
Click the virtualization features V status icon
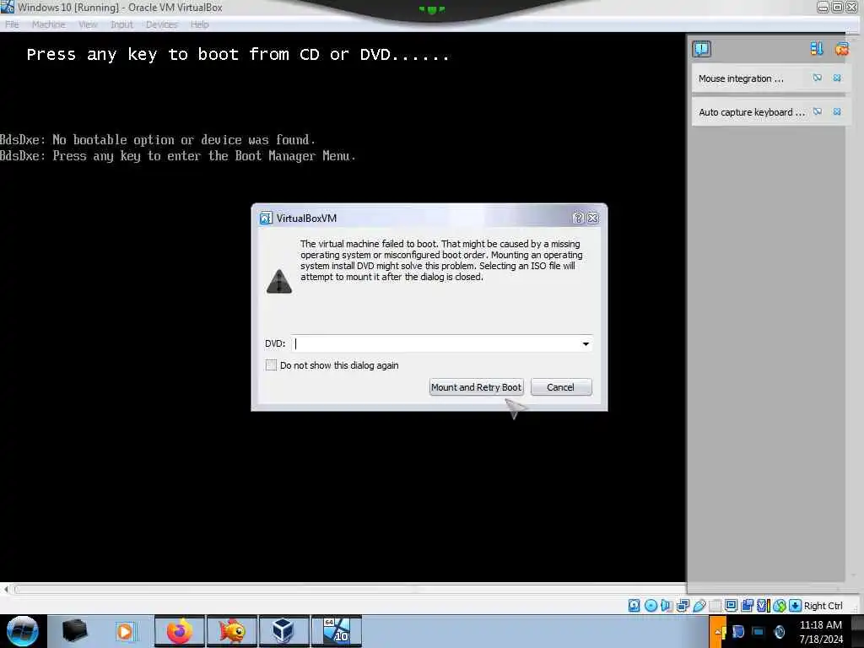(763, 606)
